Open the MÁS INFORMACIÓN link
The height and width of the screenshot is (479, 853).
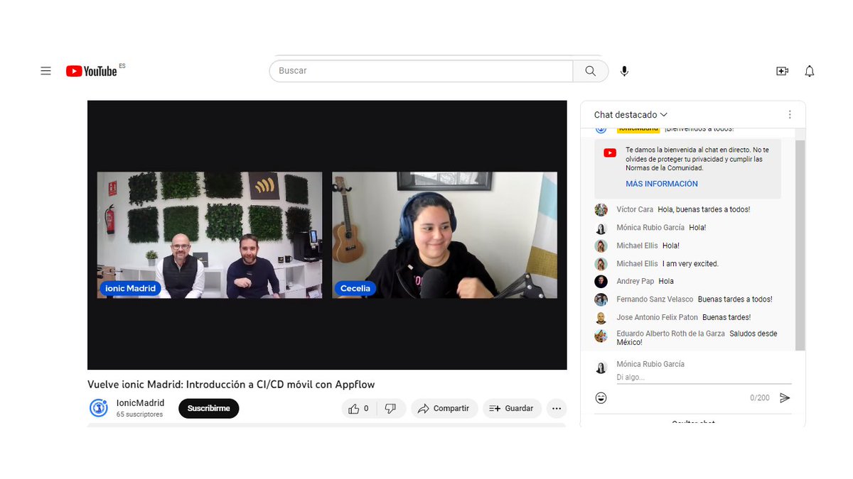(662, 184)
